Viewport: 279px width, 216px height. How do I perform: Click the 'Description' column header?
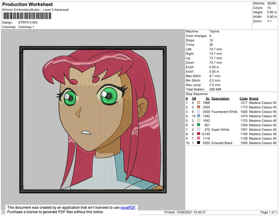click(220, 99)
